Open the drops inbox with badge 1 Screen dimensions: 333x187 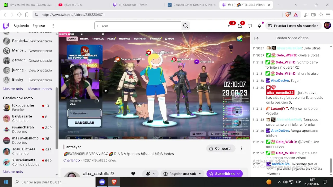point(240,25)
